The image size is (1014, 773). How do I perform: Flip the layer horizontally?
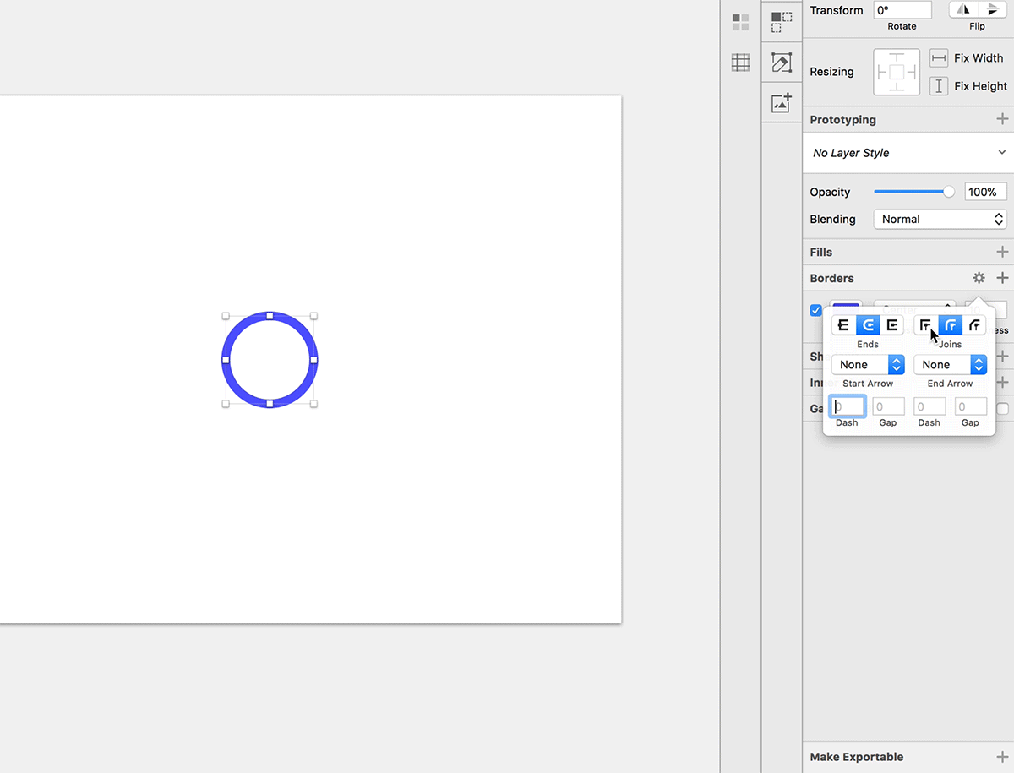[x=963, y=10]
